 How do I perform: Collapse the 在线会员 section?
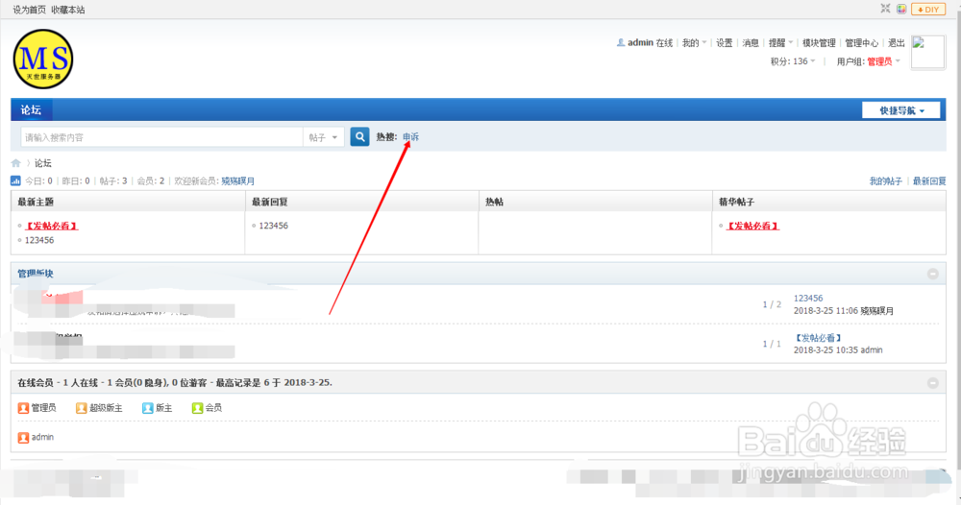click(933, 382)
